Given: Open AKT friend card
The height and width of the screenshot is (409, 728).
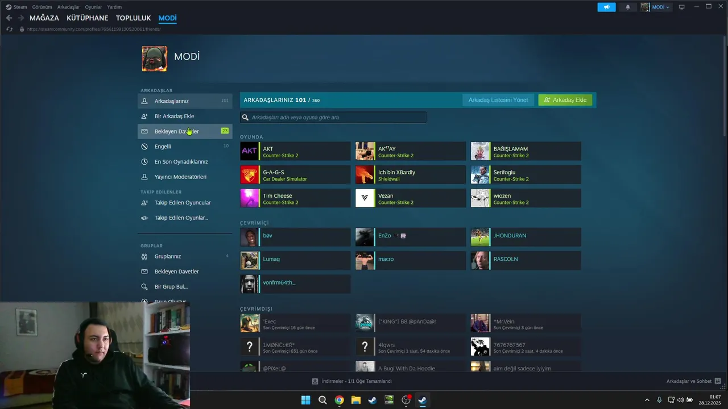Looking at the screenshot, I should point(295,151).
